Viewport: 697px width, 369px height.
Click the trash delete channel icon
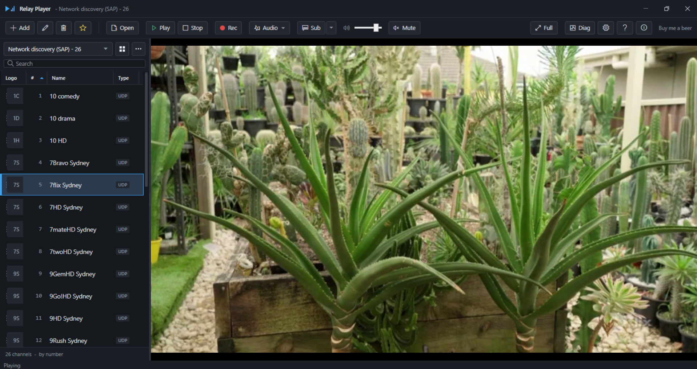click(x=64, y=28)
